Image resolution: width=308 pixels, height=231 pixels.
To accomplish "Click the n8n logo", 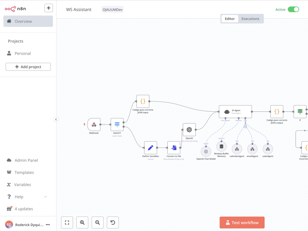I will click(x=15, y=9).
